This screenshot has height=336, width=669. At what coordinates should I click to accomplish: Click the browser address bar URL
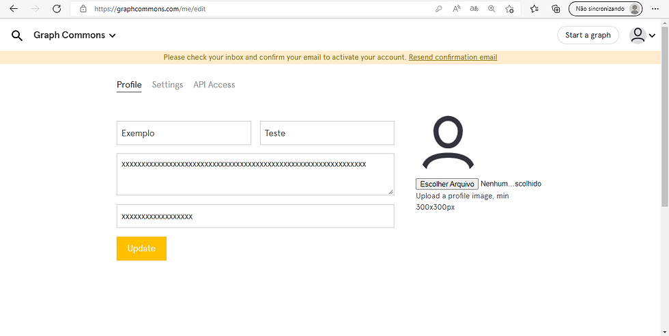pos(150,9)
